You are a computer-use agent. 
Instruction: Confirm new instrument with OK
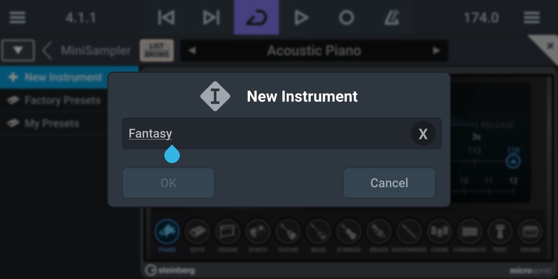click(169, 183)
